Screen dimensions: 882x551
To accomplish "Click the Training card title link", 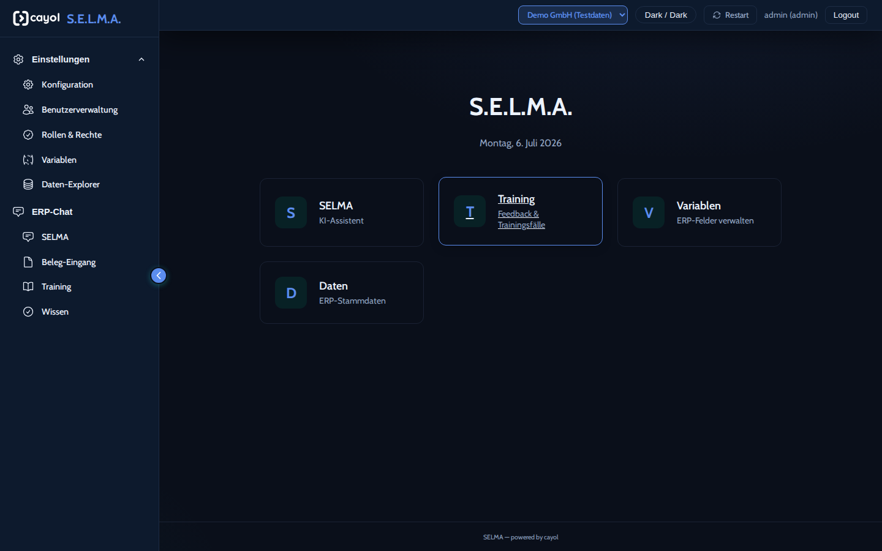I will [516, 199].
